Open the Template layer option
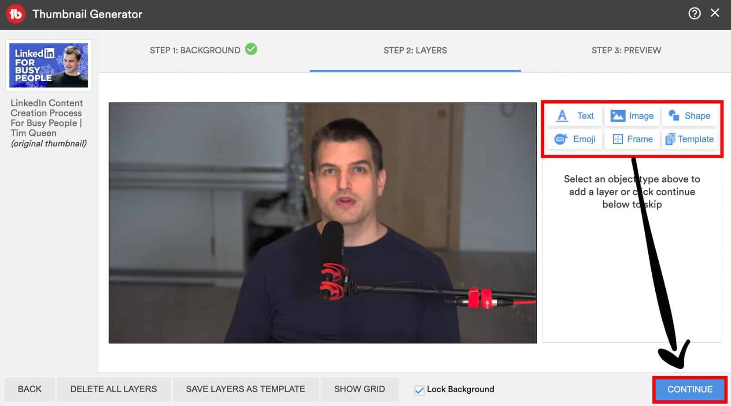 (689, 139)
